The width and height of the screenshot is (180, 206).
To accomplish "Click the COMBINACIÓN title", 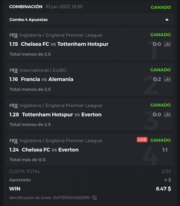I will (26, 7).
